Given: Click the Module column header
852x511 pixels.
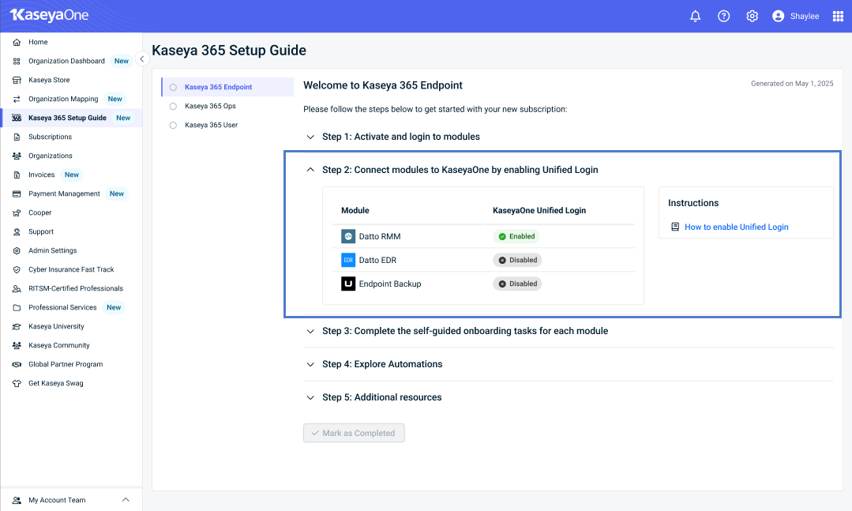Looking at the screenshot, I should [x=355, y=210].
